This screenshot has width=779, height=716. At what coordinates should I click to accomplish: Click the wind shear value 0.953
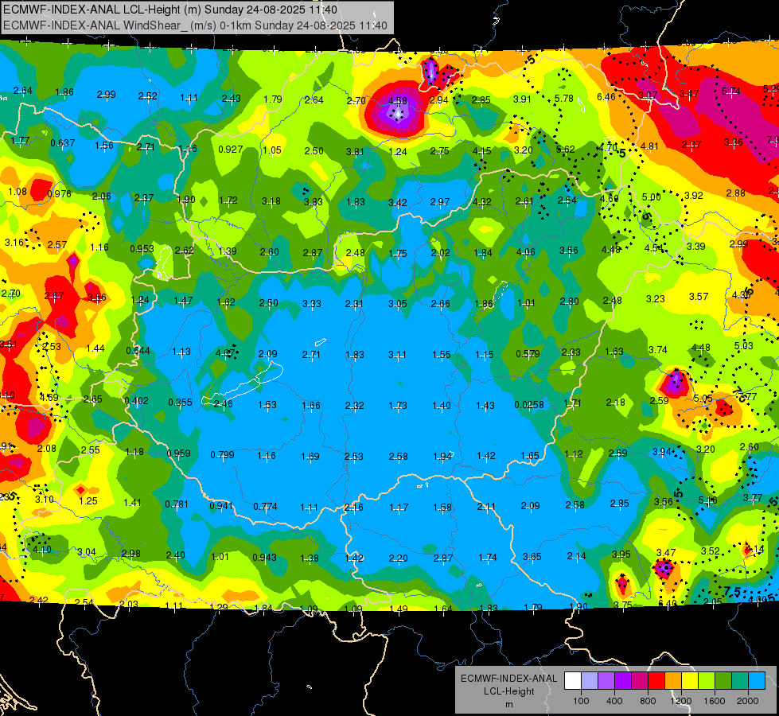pyautogui.click(x=142, y=248)
